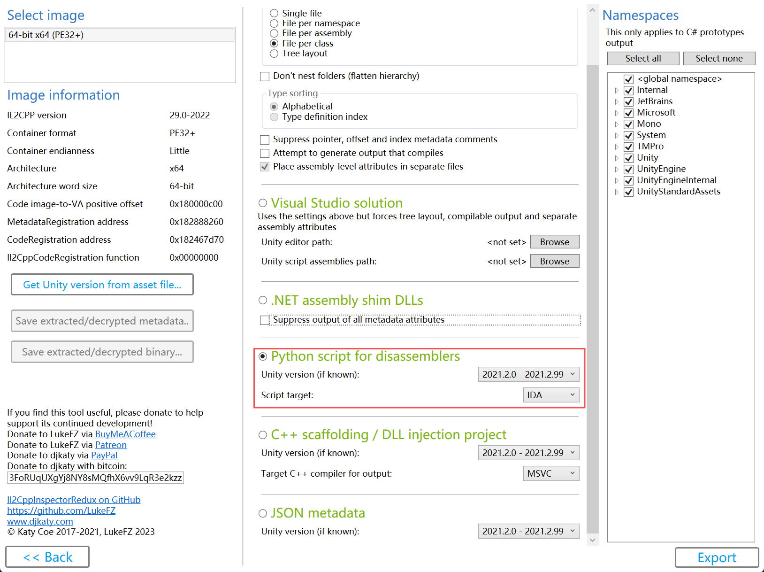Choose JSON metadata output option
Viewport: 764px width, 572px height.
click(263, 513)
